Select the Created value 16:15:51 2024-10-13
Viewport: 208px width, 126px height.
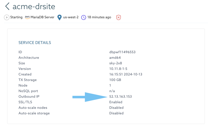(126, 74)
